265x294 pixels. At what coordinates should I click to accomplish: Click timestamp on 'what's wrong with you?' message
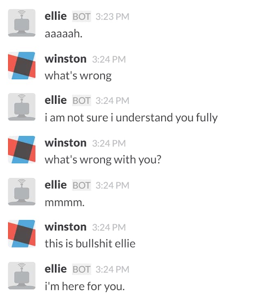point(109,143)
